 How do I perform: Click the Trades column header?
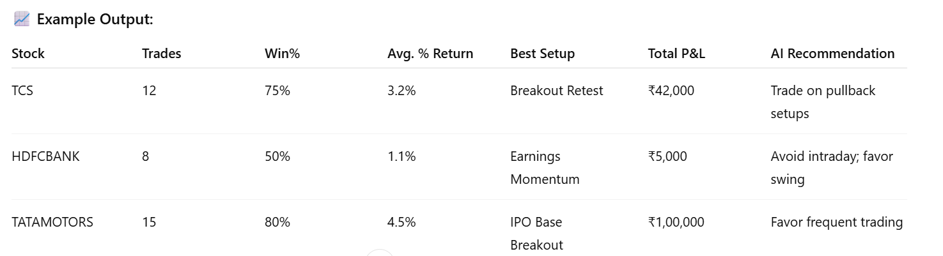(x=162, y=54)
